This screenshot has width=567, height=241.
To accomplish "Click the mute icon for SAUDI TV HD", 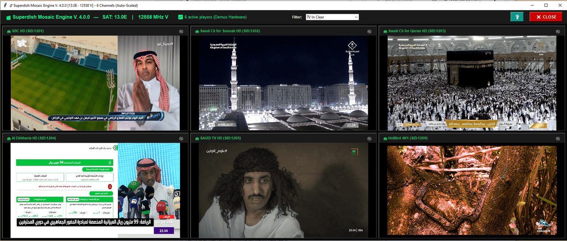I will (x=369, y=138).
